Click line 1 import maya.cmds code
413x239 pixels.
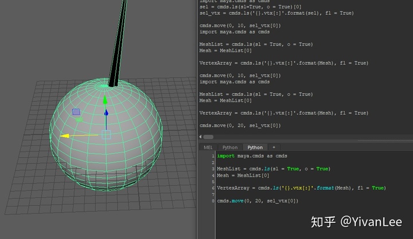[x=252, y=156]
